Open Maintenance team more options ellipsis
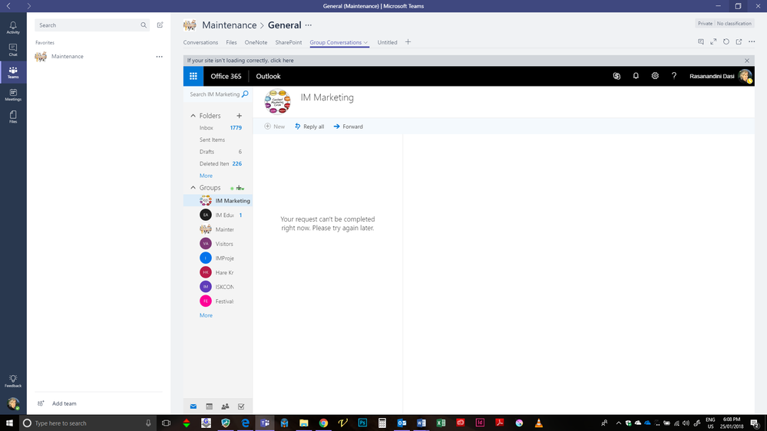 tap(160, 57)
